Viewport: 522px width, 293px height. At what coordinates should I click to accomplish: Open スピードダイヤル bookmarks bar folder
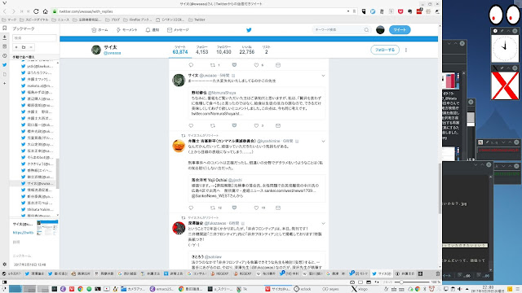pyautogui.click(x=33, y=20)
